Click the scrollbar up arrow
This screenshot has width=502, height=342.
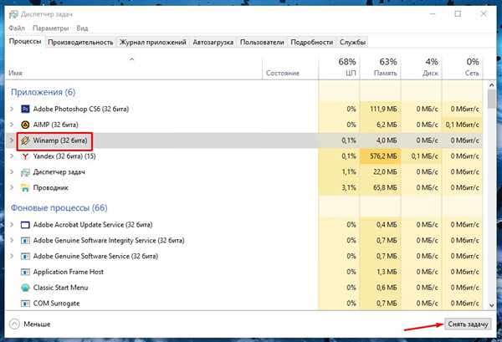click(x=492, y=85)
